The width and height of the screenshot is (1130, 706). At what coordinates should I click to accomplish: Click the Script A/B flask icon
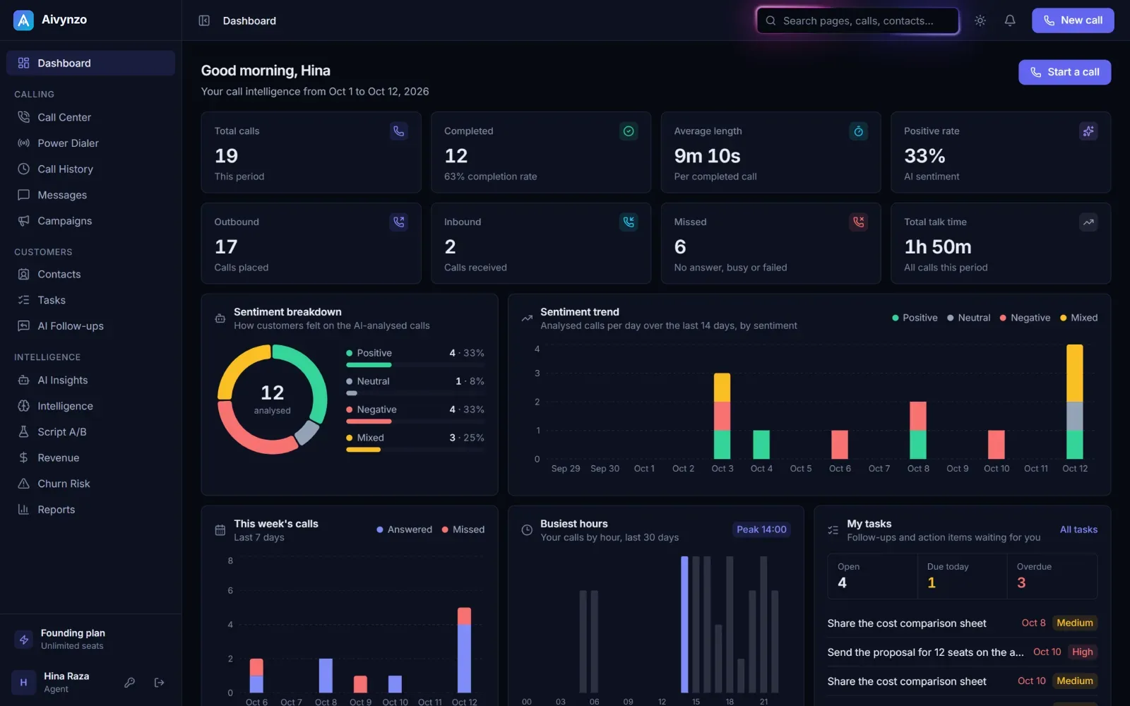[23, 432]
